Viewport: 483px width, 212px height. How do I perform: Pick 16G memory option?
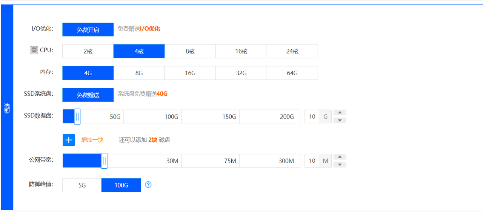click(x=190, y=73)
